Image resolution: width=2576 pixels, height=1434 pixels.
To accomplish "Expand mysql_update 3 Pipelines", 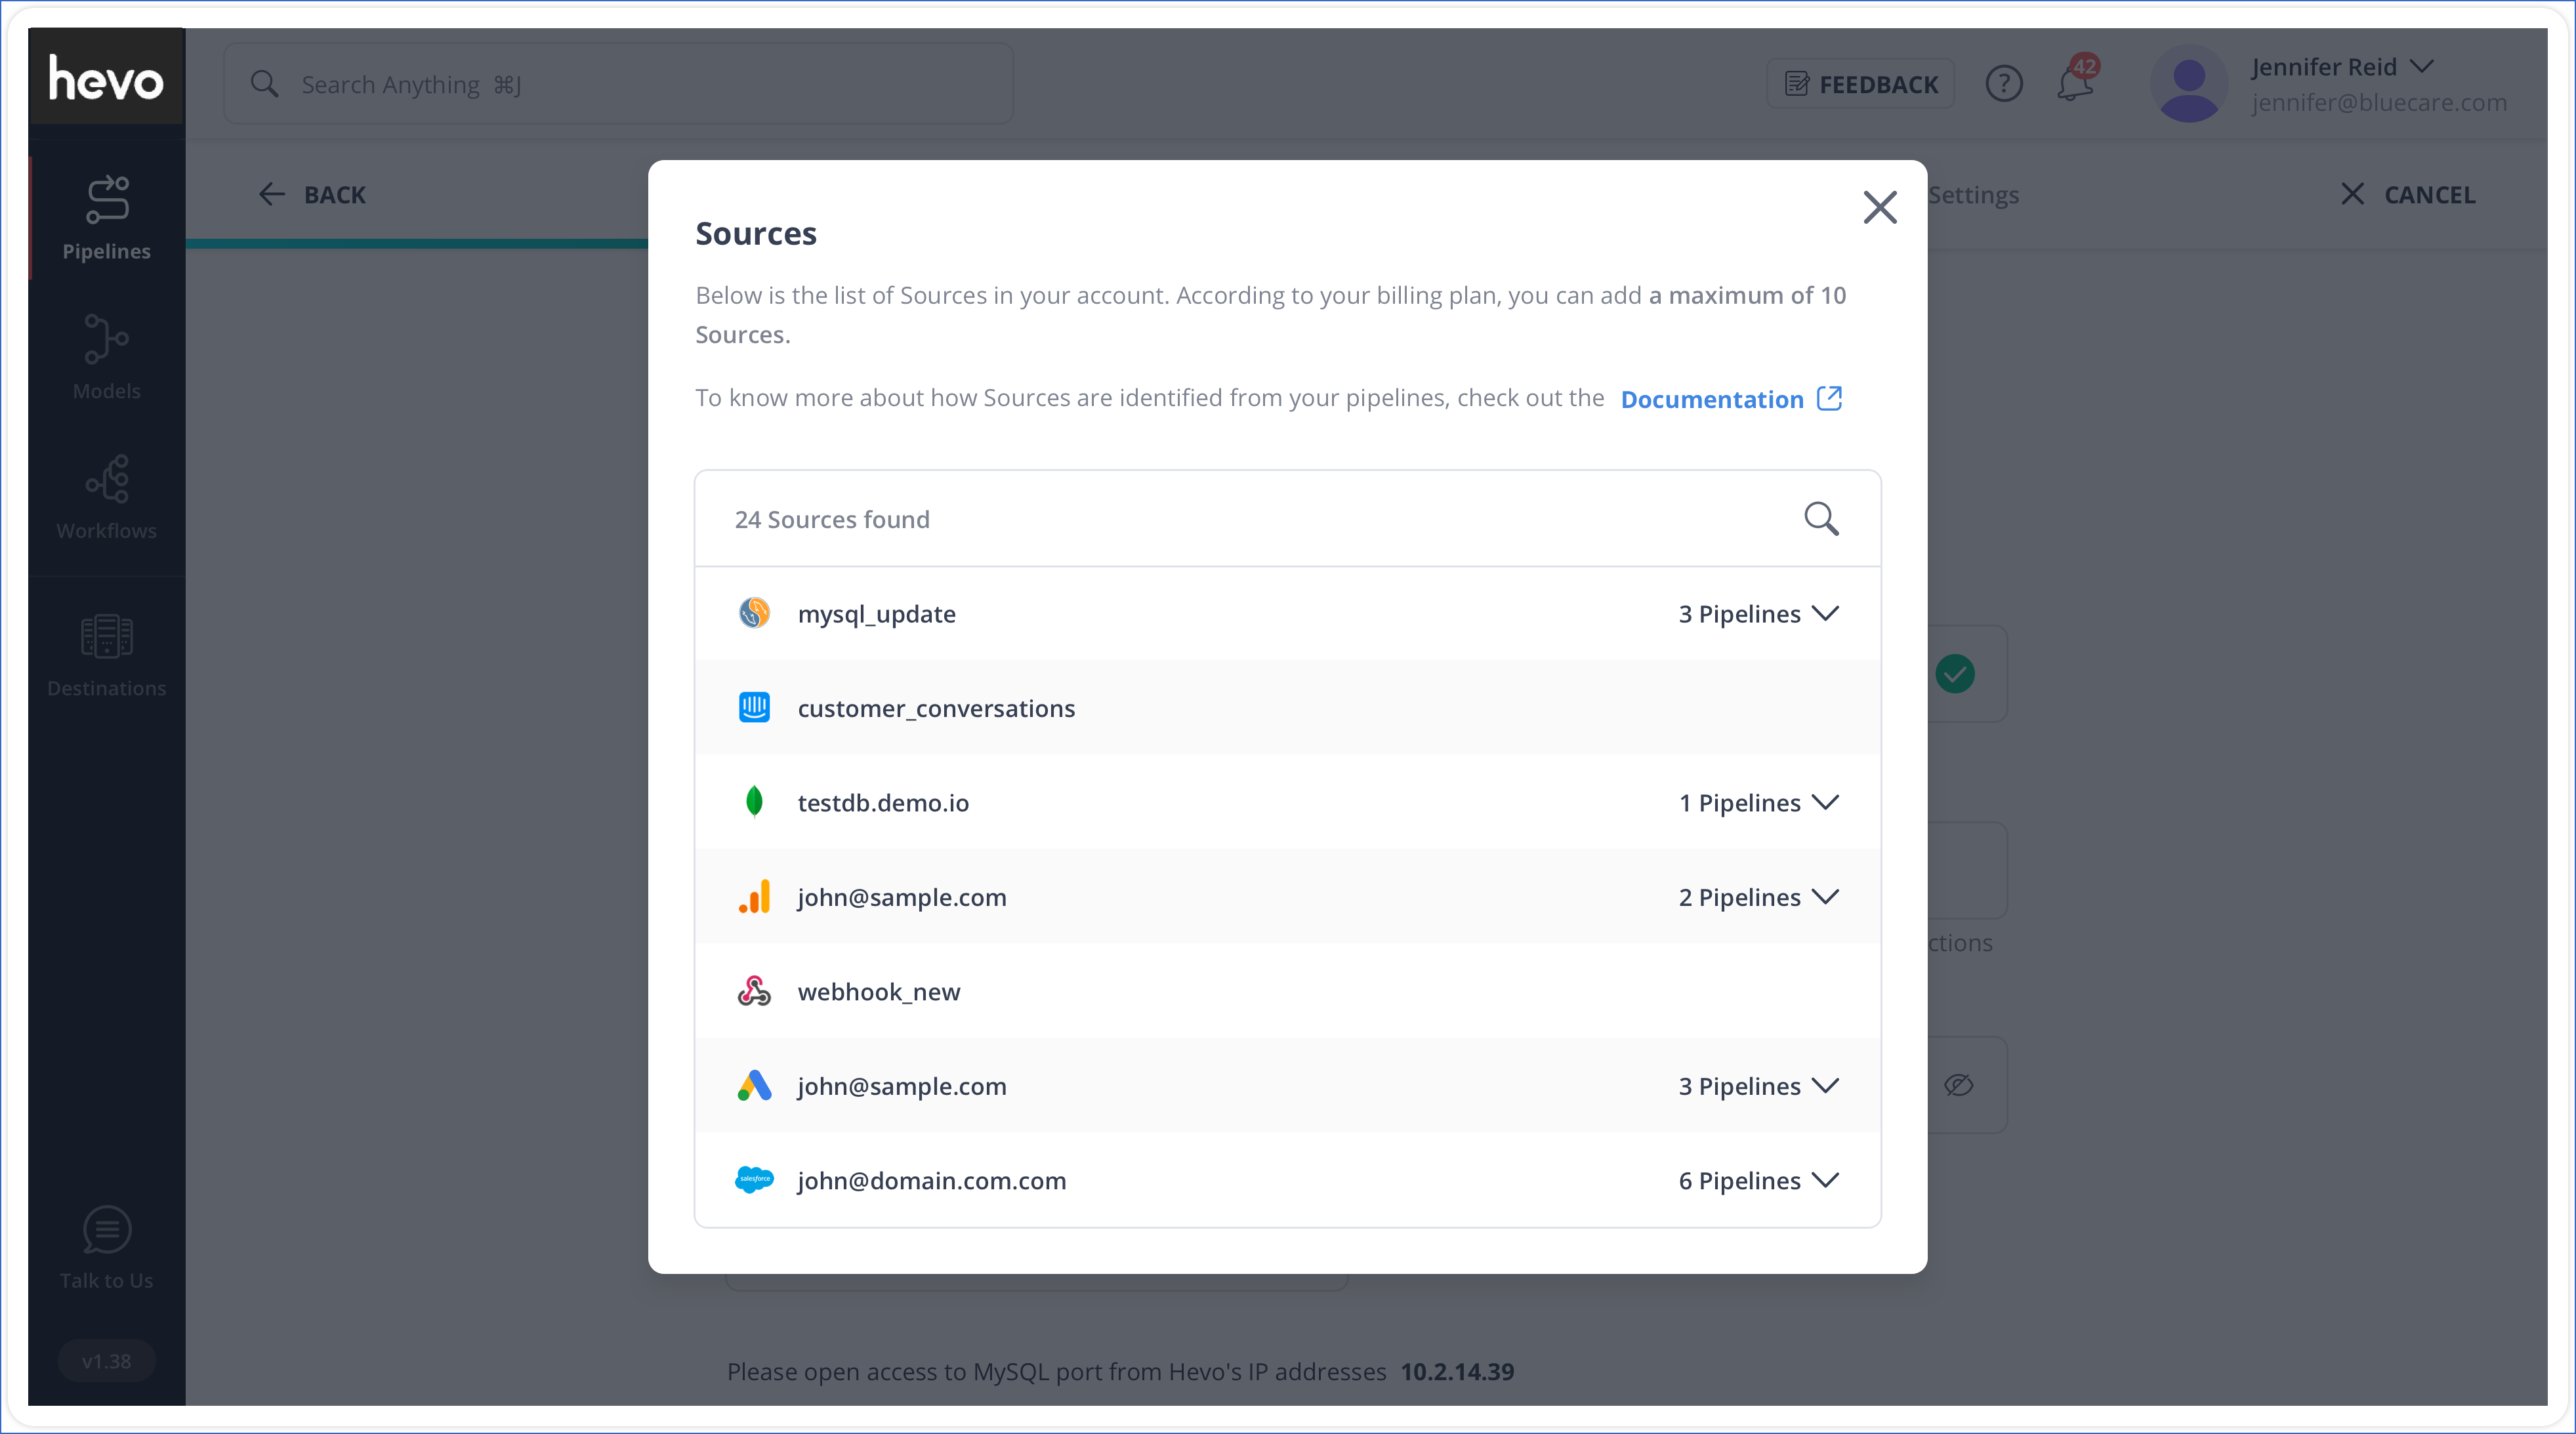I will tap(1758, 614).
